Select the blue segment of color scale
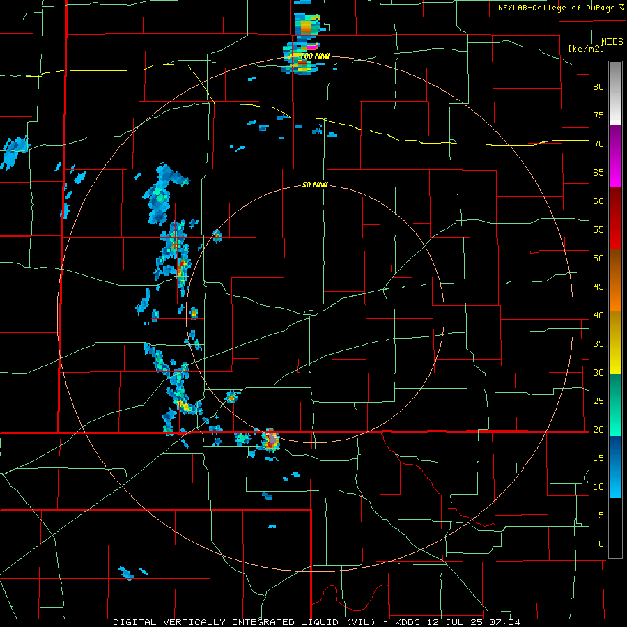Screen dimensions: 627x627 coord(615,467)
